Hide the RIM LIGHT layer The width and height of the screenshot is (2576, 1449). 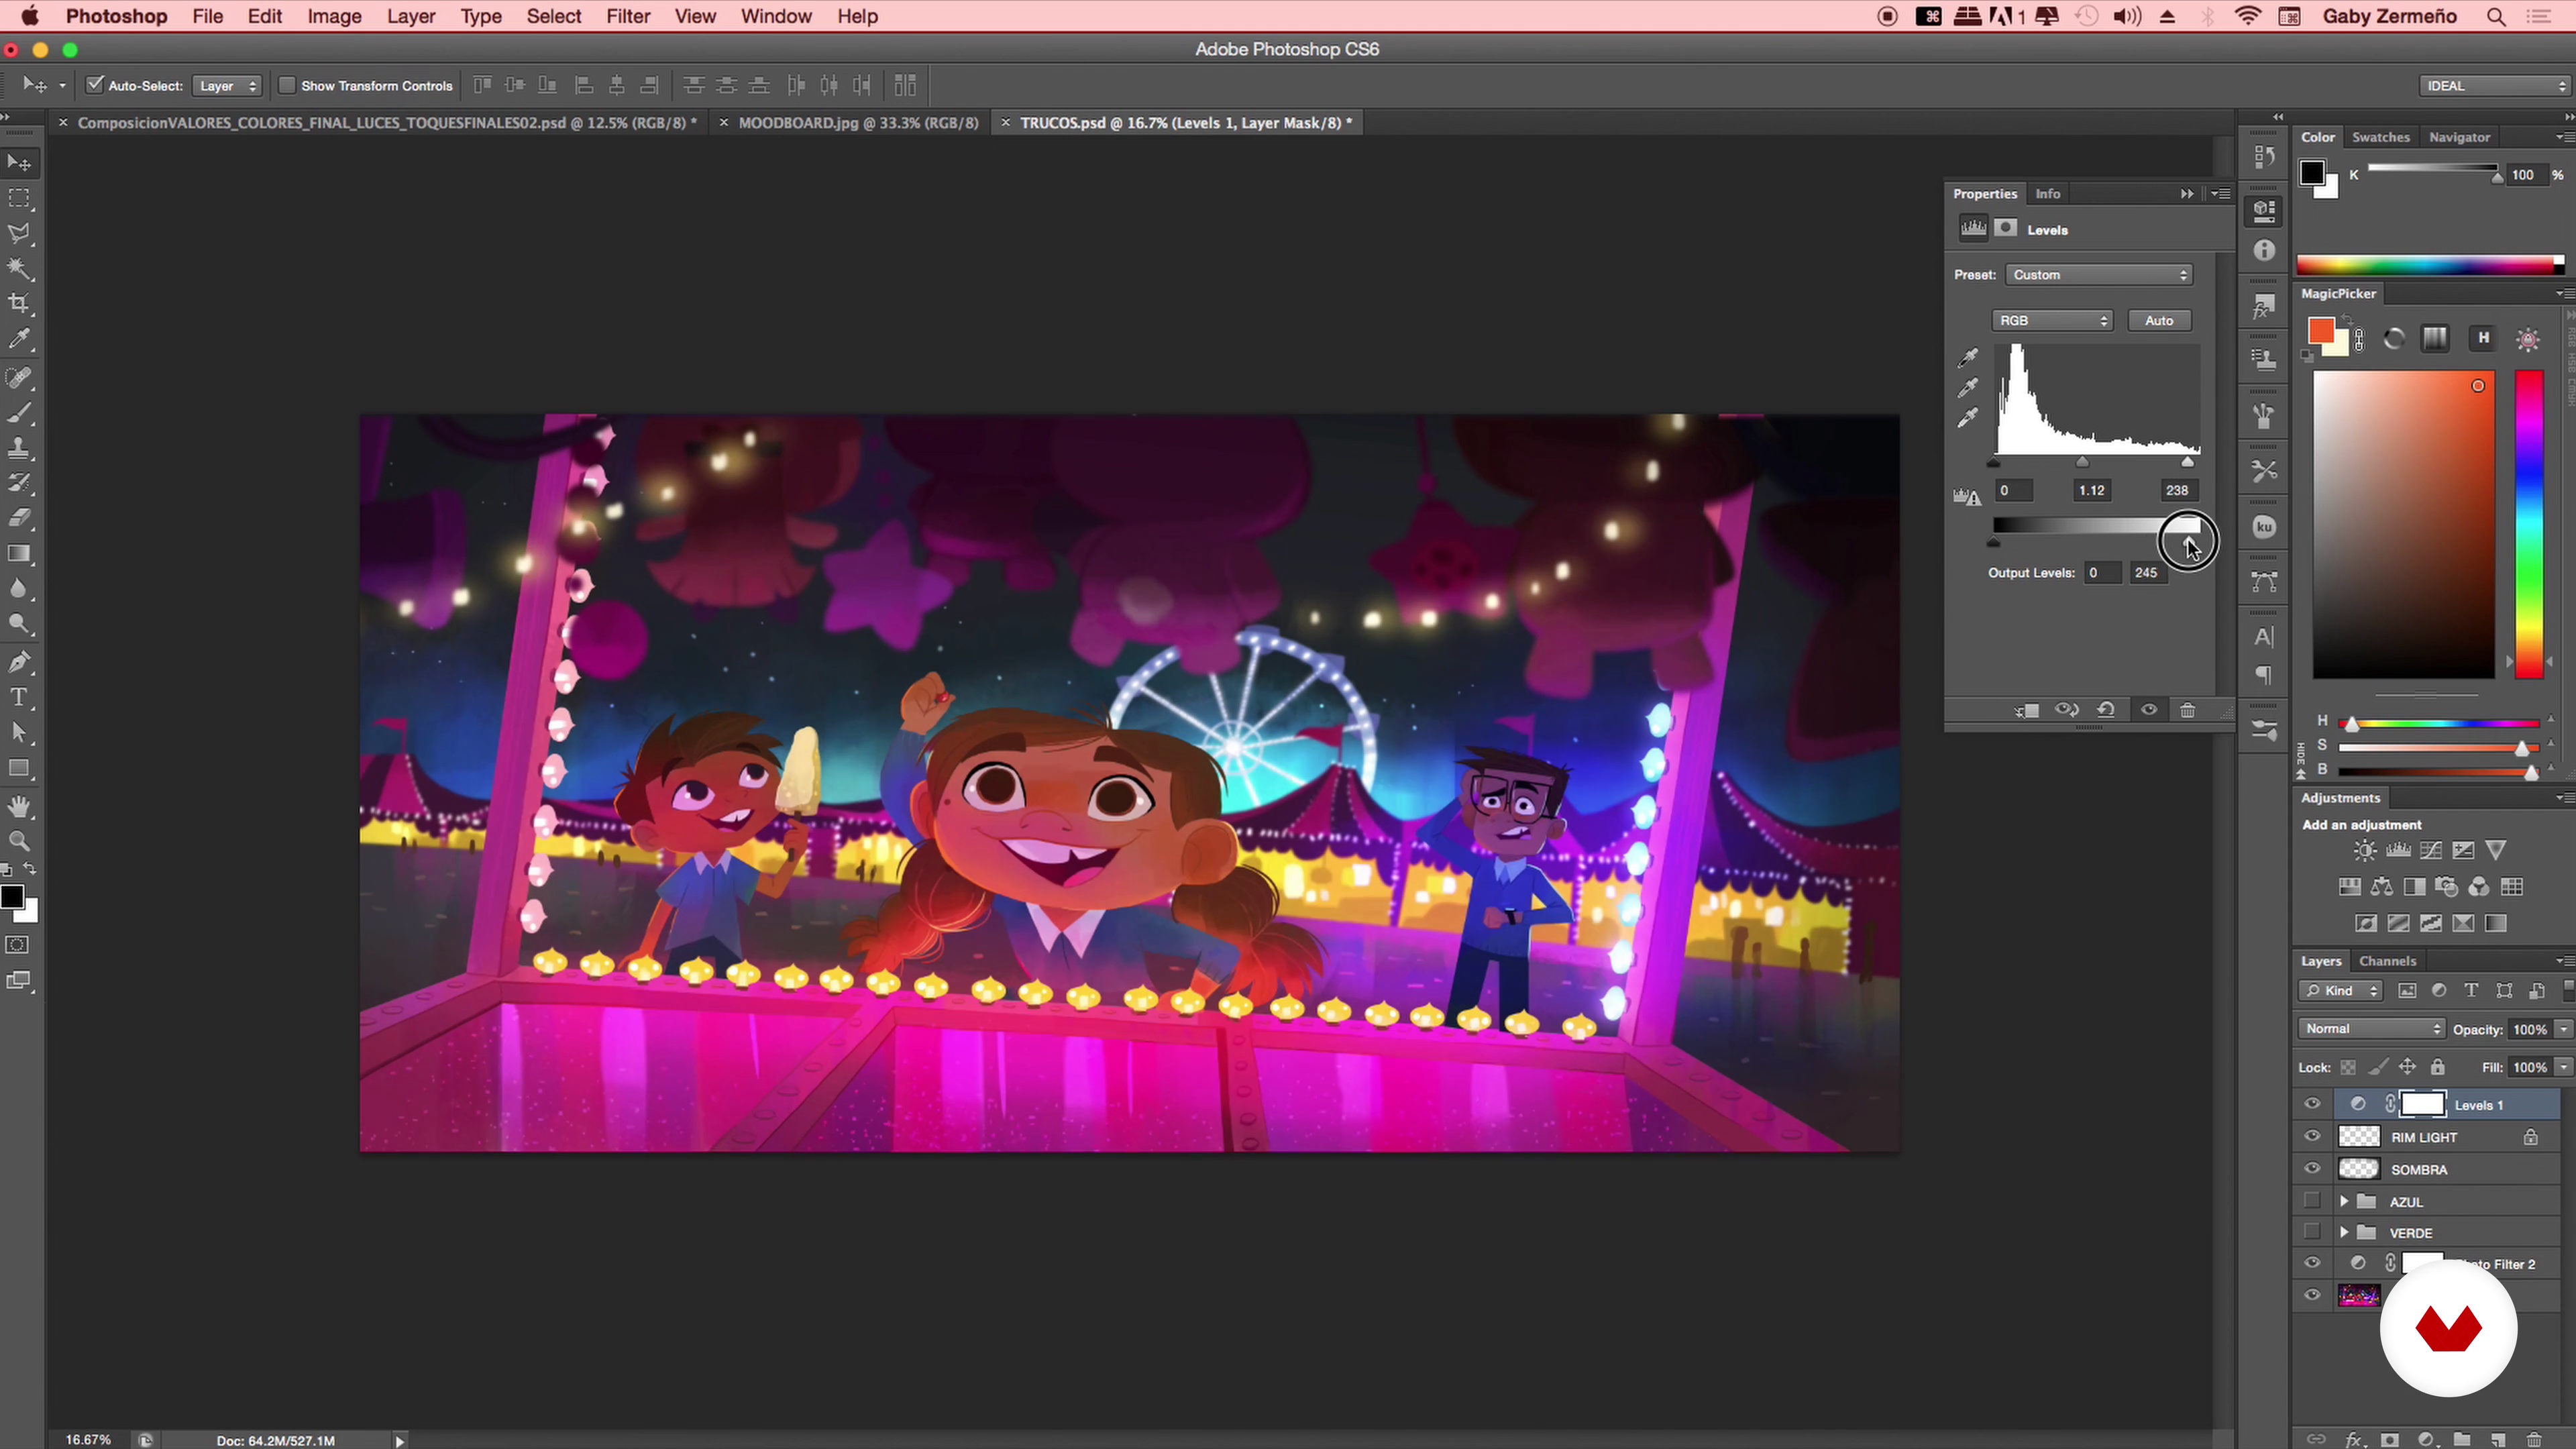(x=2312, y=1137)
